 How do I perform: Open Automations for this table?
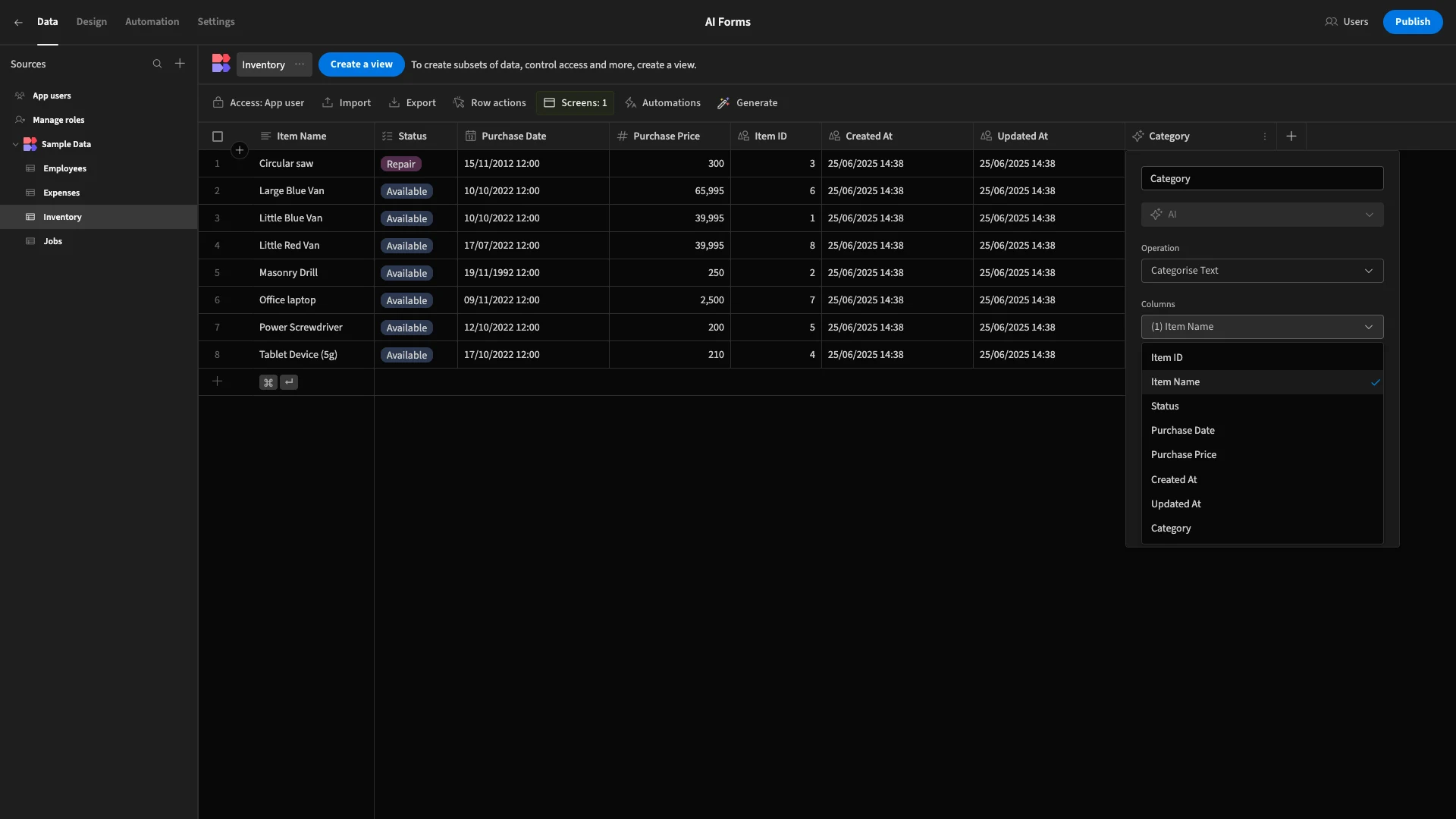[x=663, y=103]
